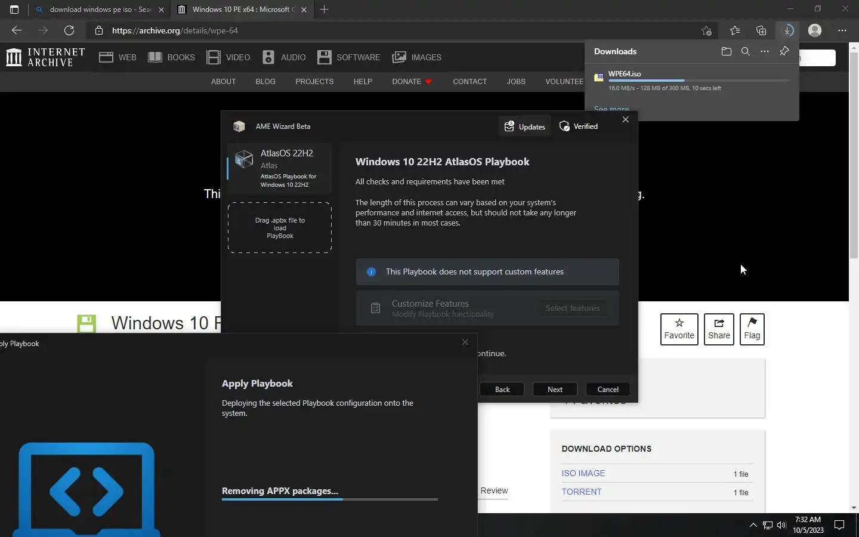
Task: Toggle the Downloads toolbar button
Action: [787, 30]
